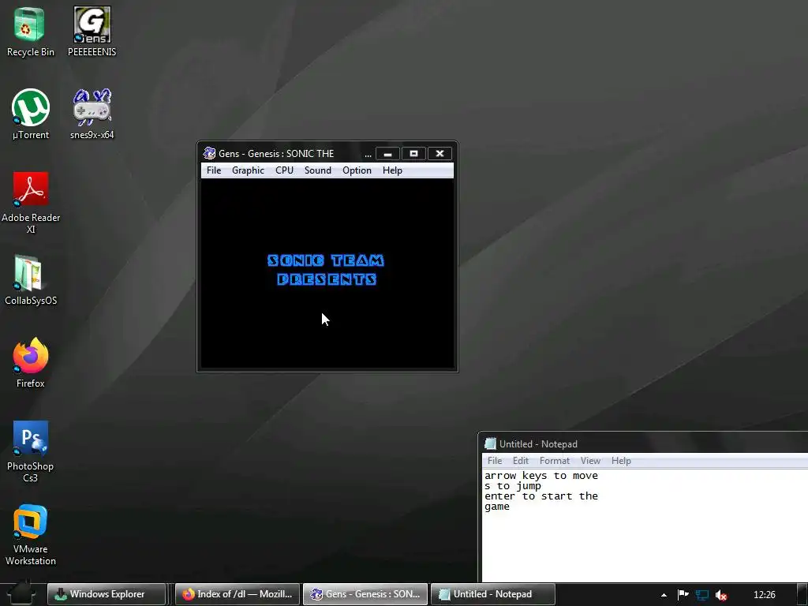808x606 pixels.
Task: Open the Notepad Help menu
Action: click(x=622, y=461)
